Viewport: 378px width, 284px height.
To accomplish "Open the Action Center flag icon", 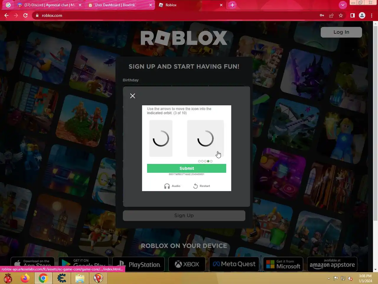I will pyautogui.click(x=336, y=278).
